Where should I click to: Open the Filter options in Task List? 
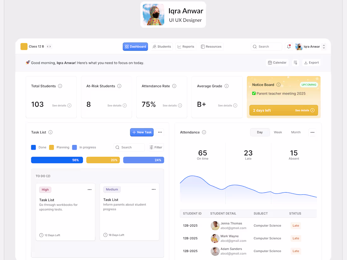tap(156, 147)
